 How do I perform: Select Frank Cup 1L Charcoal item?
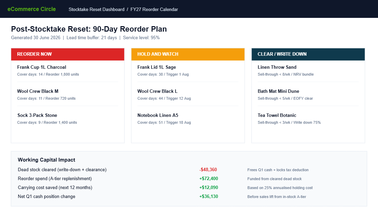(42, 67)
